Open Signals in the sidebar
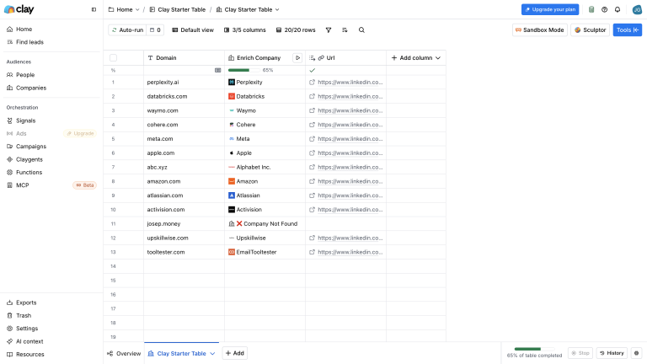Screen dimensions: 647x364 (x=21, y=120)
